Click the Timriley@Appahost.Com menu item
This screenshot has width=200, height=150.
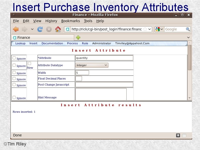click(132, 43)
